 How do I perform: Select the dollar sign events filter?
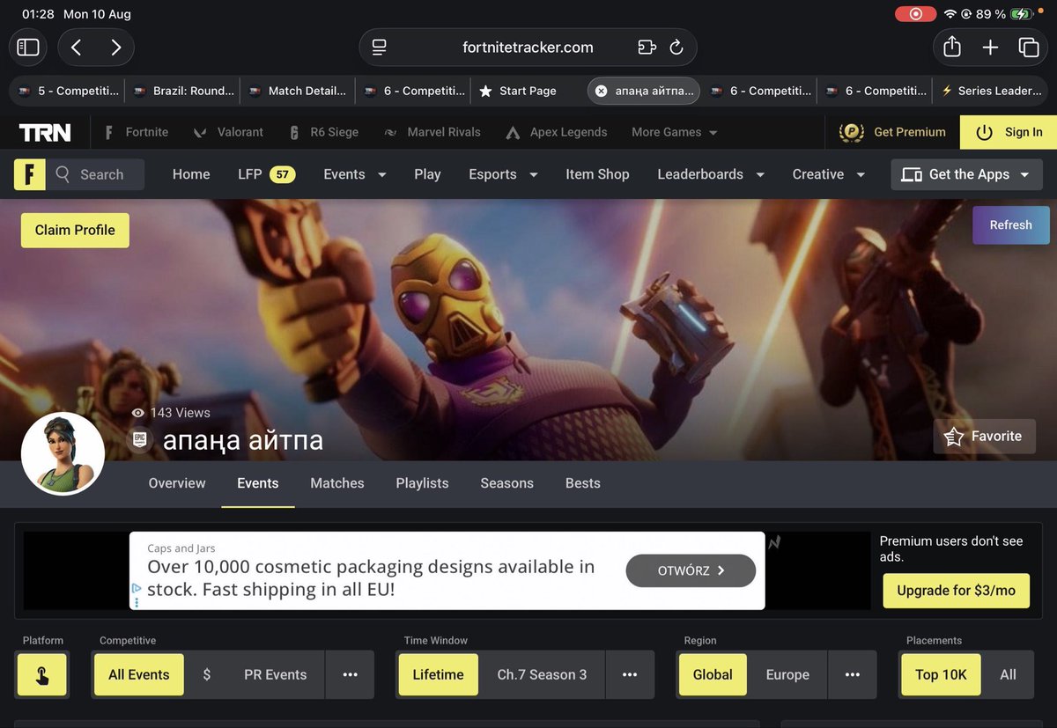coord(207,675)
